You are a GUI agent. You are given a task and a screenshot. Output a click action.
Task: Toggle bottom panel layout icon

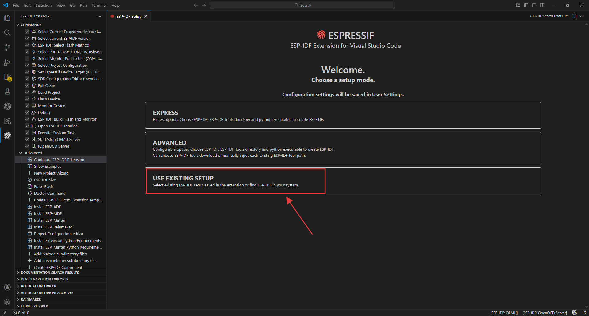pyautogui.click(x=534, y=5)
